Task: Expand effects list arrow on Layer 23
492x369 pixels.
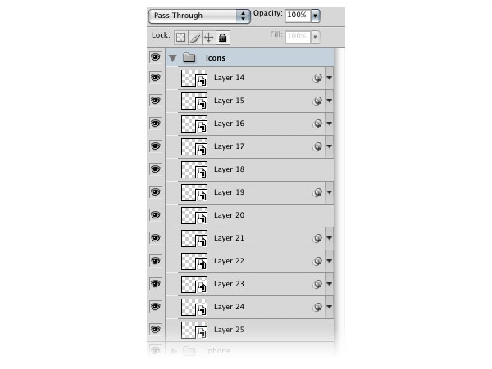Action: (x=329, y=285)
